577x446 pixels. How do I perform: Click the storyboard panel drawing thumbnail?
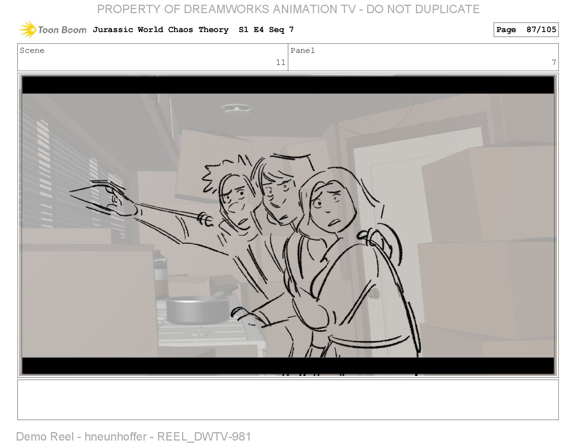pos(288,225)
